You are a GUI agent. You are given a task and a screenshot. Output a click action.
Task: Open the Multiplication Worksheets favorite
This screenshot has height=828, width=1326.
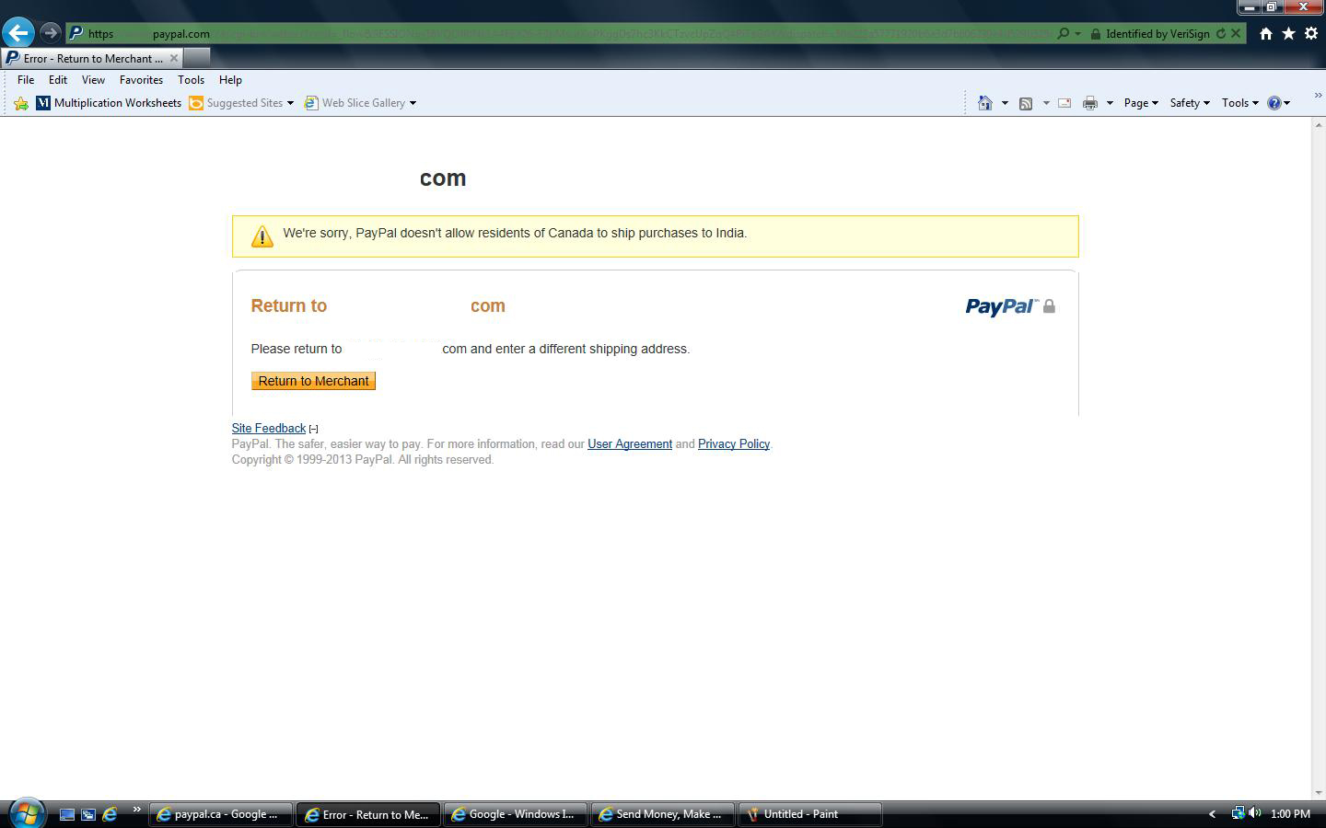pos(109,103)
